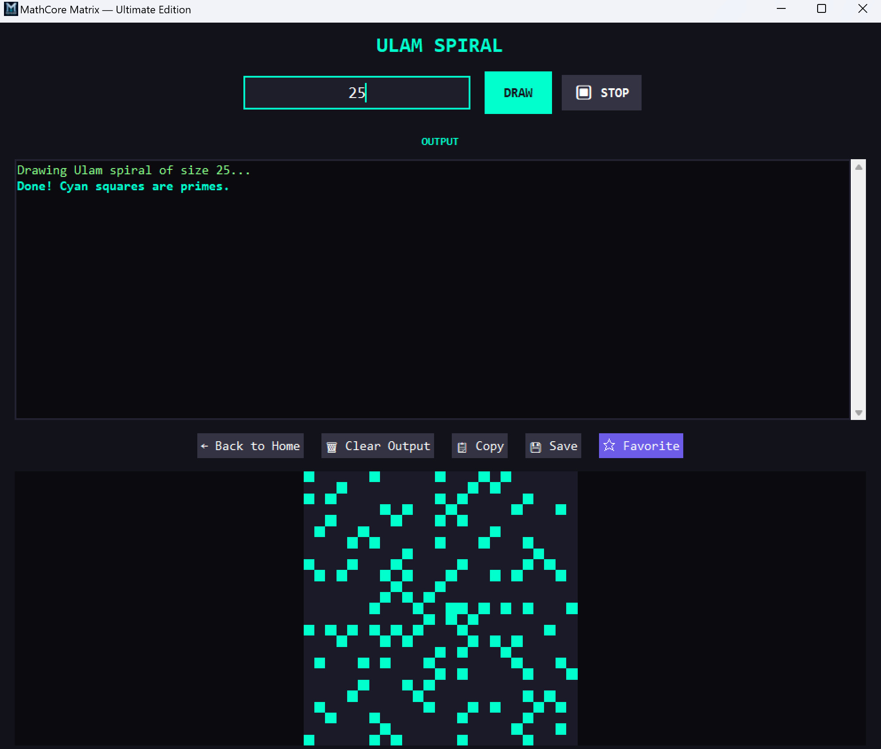Viewport: 881px width, 749px height.
Task: Minimize the MathCore Matrix window
Action: tap(781, 9)
